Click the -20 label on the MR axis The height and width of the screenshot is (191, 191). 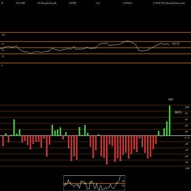(x=186, y=144)
